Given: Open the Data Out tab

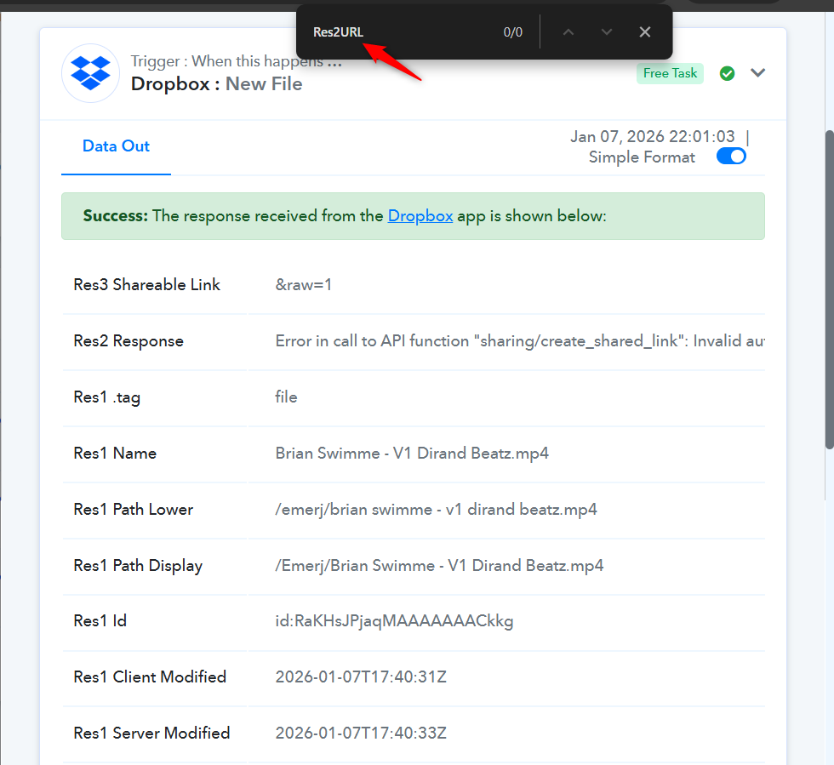Looking at the screenshot, I should (116, 146).
